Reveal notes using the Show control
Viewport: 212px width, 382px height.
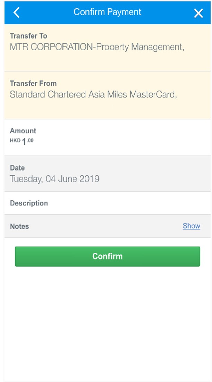(191, 226)
